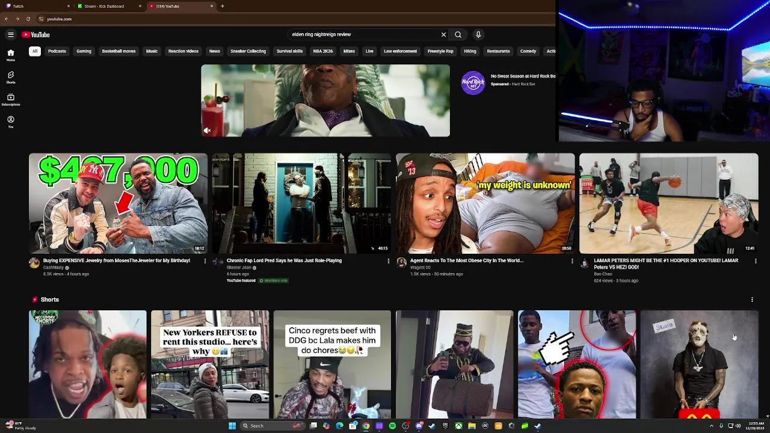Open options for Chronic Fap Lord video
This screenshot has width=770, height=433.
tap(388, 261)
